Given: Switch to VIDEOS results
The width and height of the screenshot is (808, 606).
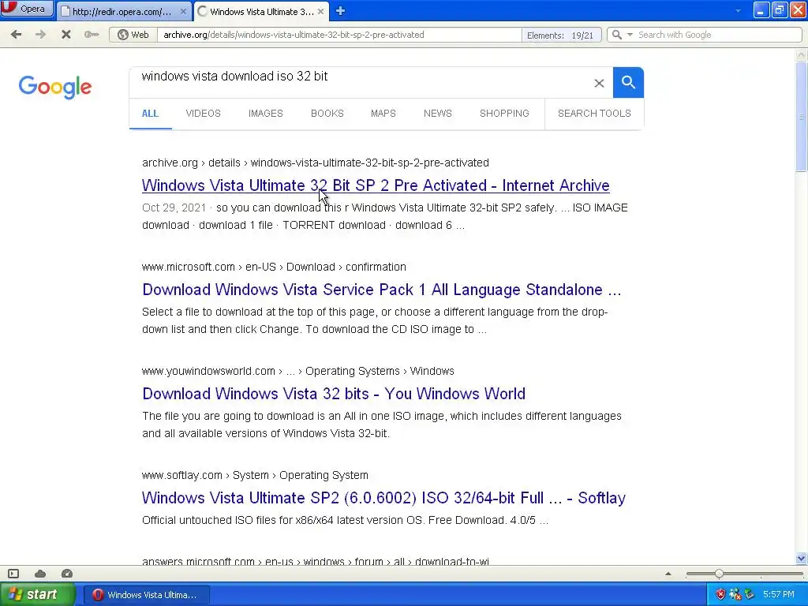Looking at the screenshot, I should (x=203, y=114).
